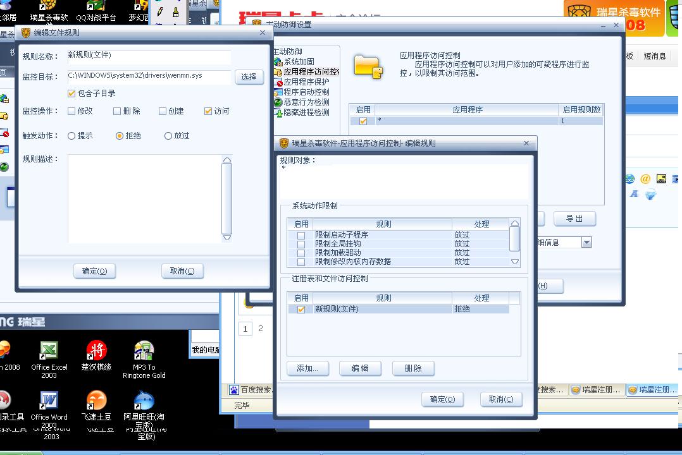Screen dimensions: 682x455
Task: Open QQ对战平台 desktop shortcut
Action: pyautogui.click(x=96, y=11)
